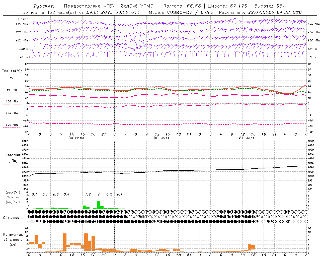Click the "Высота: 66м" header field
The image size is (321, 257).
click(270, 6)
